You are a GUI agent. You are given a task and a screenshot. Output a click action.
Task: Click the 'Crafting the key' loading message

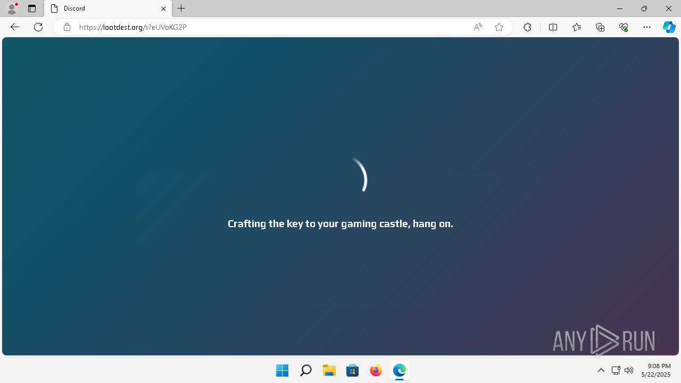click(x=340, y=224)
